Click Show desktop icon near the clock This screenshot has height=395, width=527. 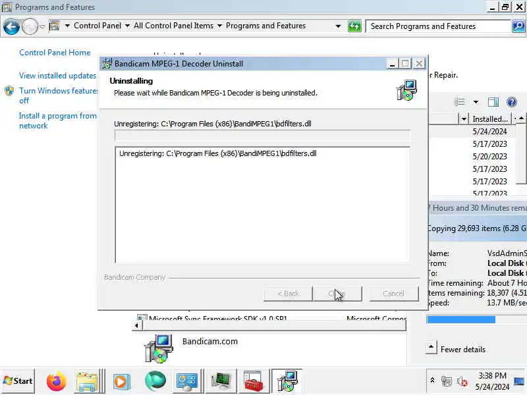pyautogui.click(x=519, y=381)
